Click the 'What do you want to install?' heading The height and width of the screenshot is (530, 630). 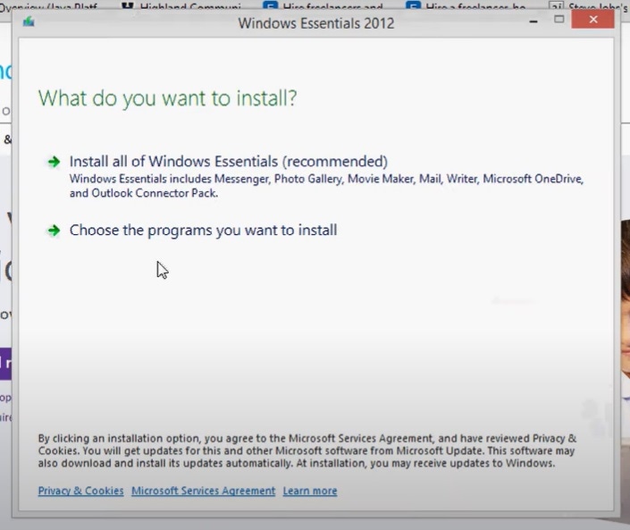(x=167, y=98)
